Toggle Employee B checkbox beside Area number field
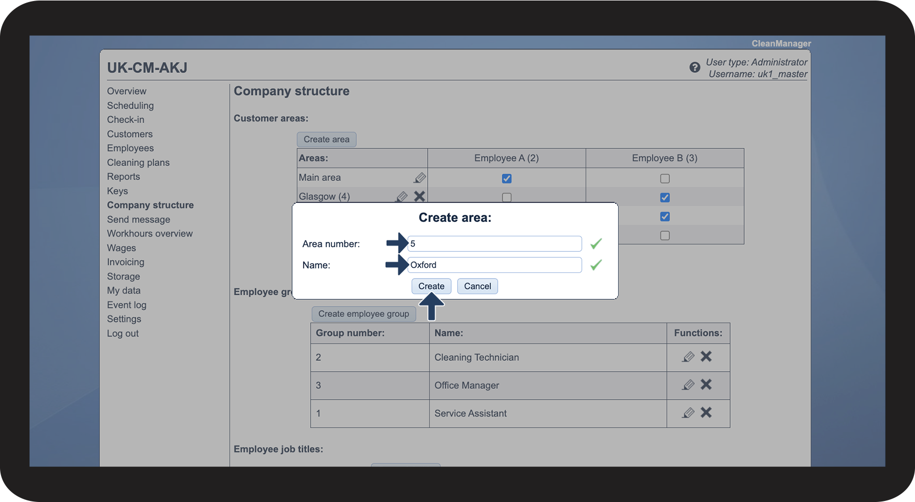This screenshot has height=502, width=915. pyautogui.click(x=665, y=235)
